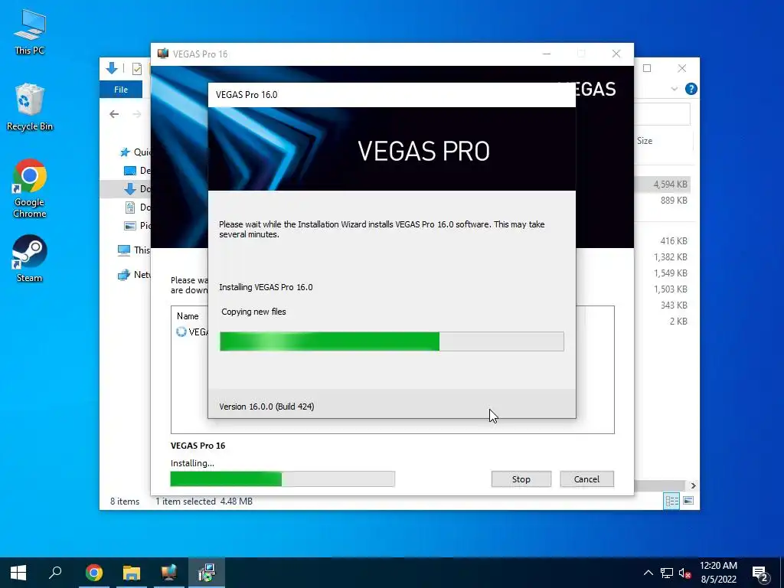
Task: Click the 1,549 KB file size entry
Action: coord(670,273)
